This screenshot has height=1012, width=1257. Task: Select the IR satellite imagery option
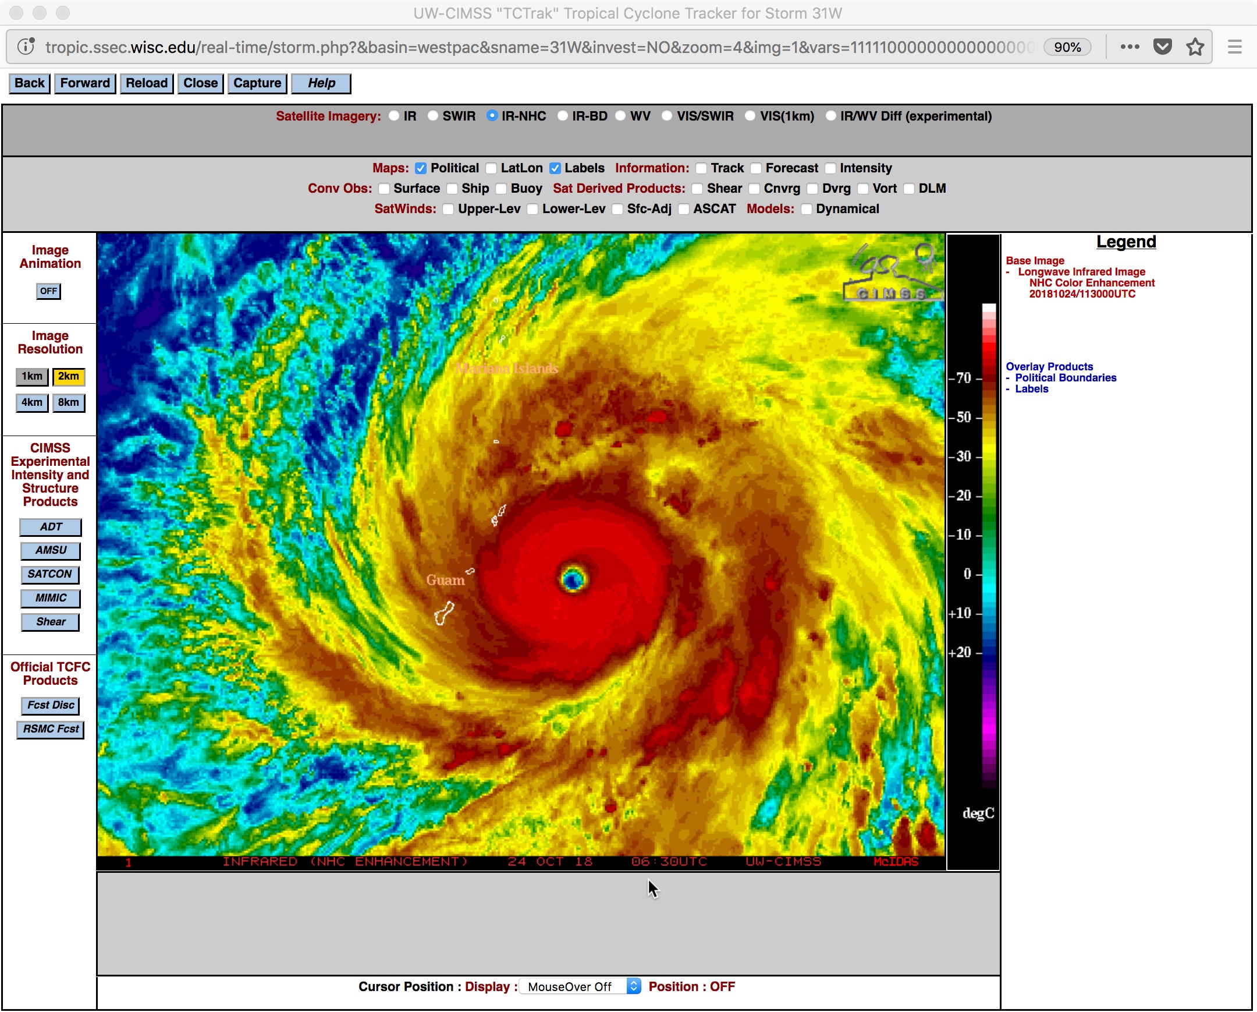point(394,115)
